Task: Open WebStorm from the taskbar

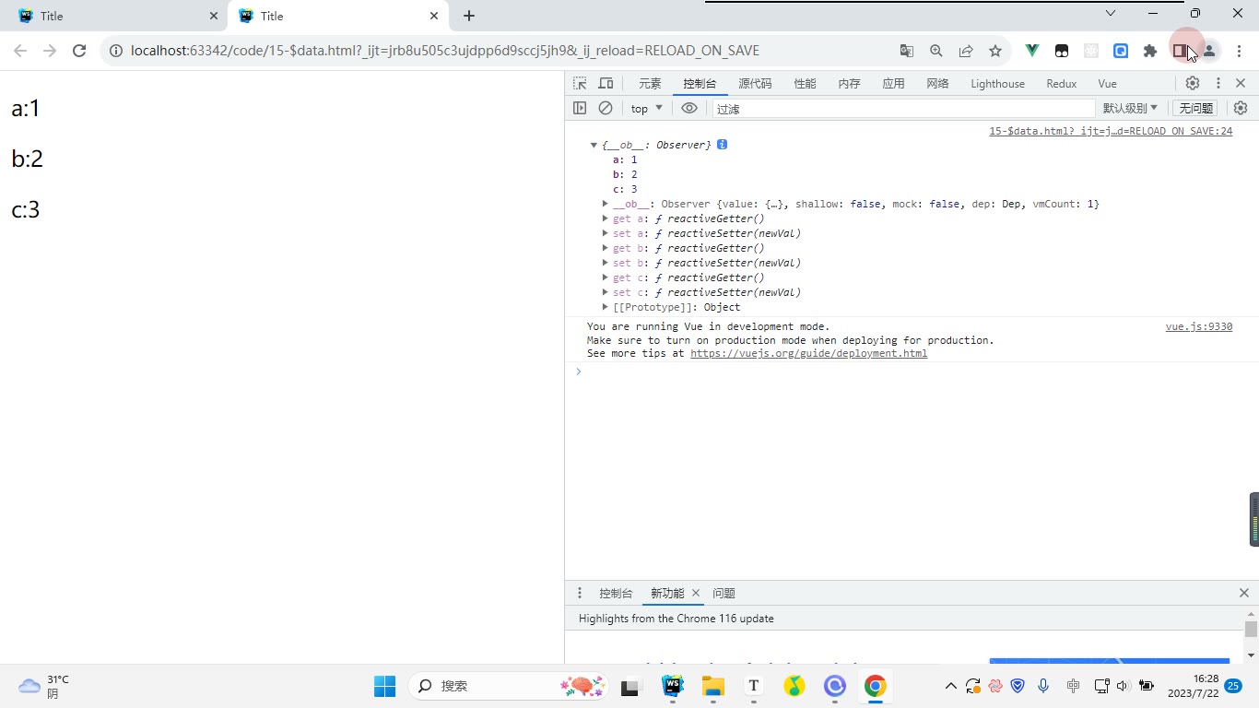Action: [x=673, y=686]
